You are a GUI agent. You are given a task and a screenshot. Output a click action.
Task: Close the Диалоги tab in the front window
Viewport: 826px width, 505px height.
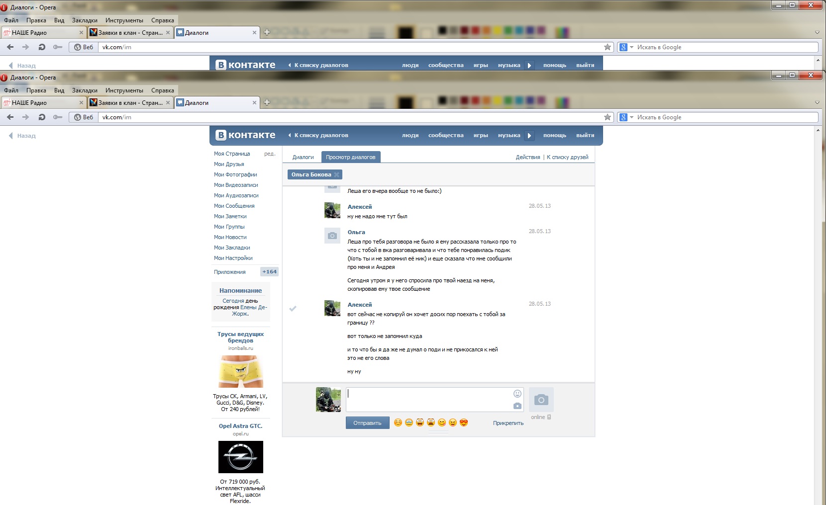[254, 103]
